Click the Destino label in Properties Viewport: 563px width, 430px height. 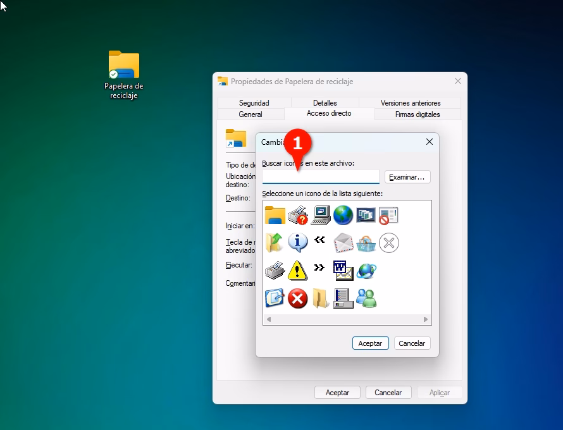[238, 198]
